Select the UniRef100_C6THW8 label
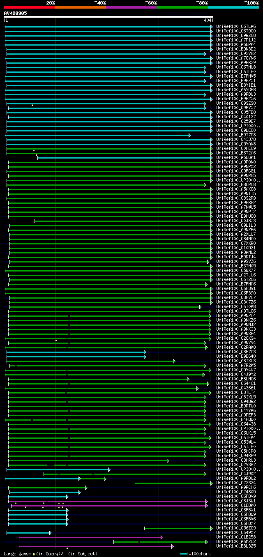263x557 pixels. click(x=236, y=67)
